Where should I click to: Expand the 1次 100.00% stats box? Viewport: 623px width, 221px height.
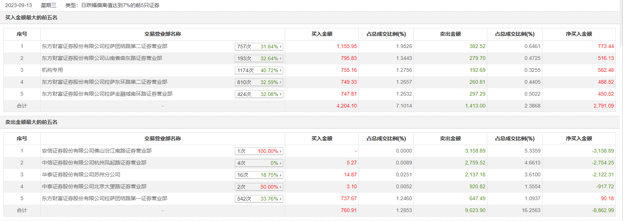pos(259,151)
